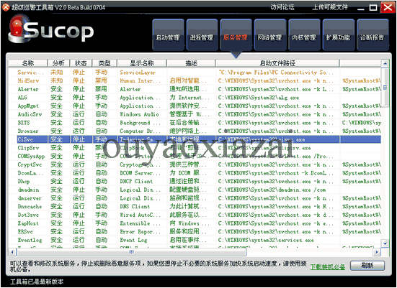
Task: Switch to the 诊断报告 tab
Action: coord(373,34)
